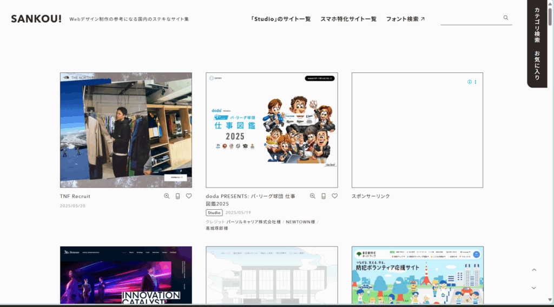Open「Studio」のサイト一覧 menu item
Screen dimensions: 554x307
[281, 19]
